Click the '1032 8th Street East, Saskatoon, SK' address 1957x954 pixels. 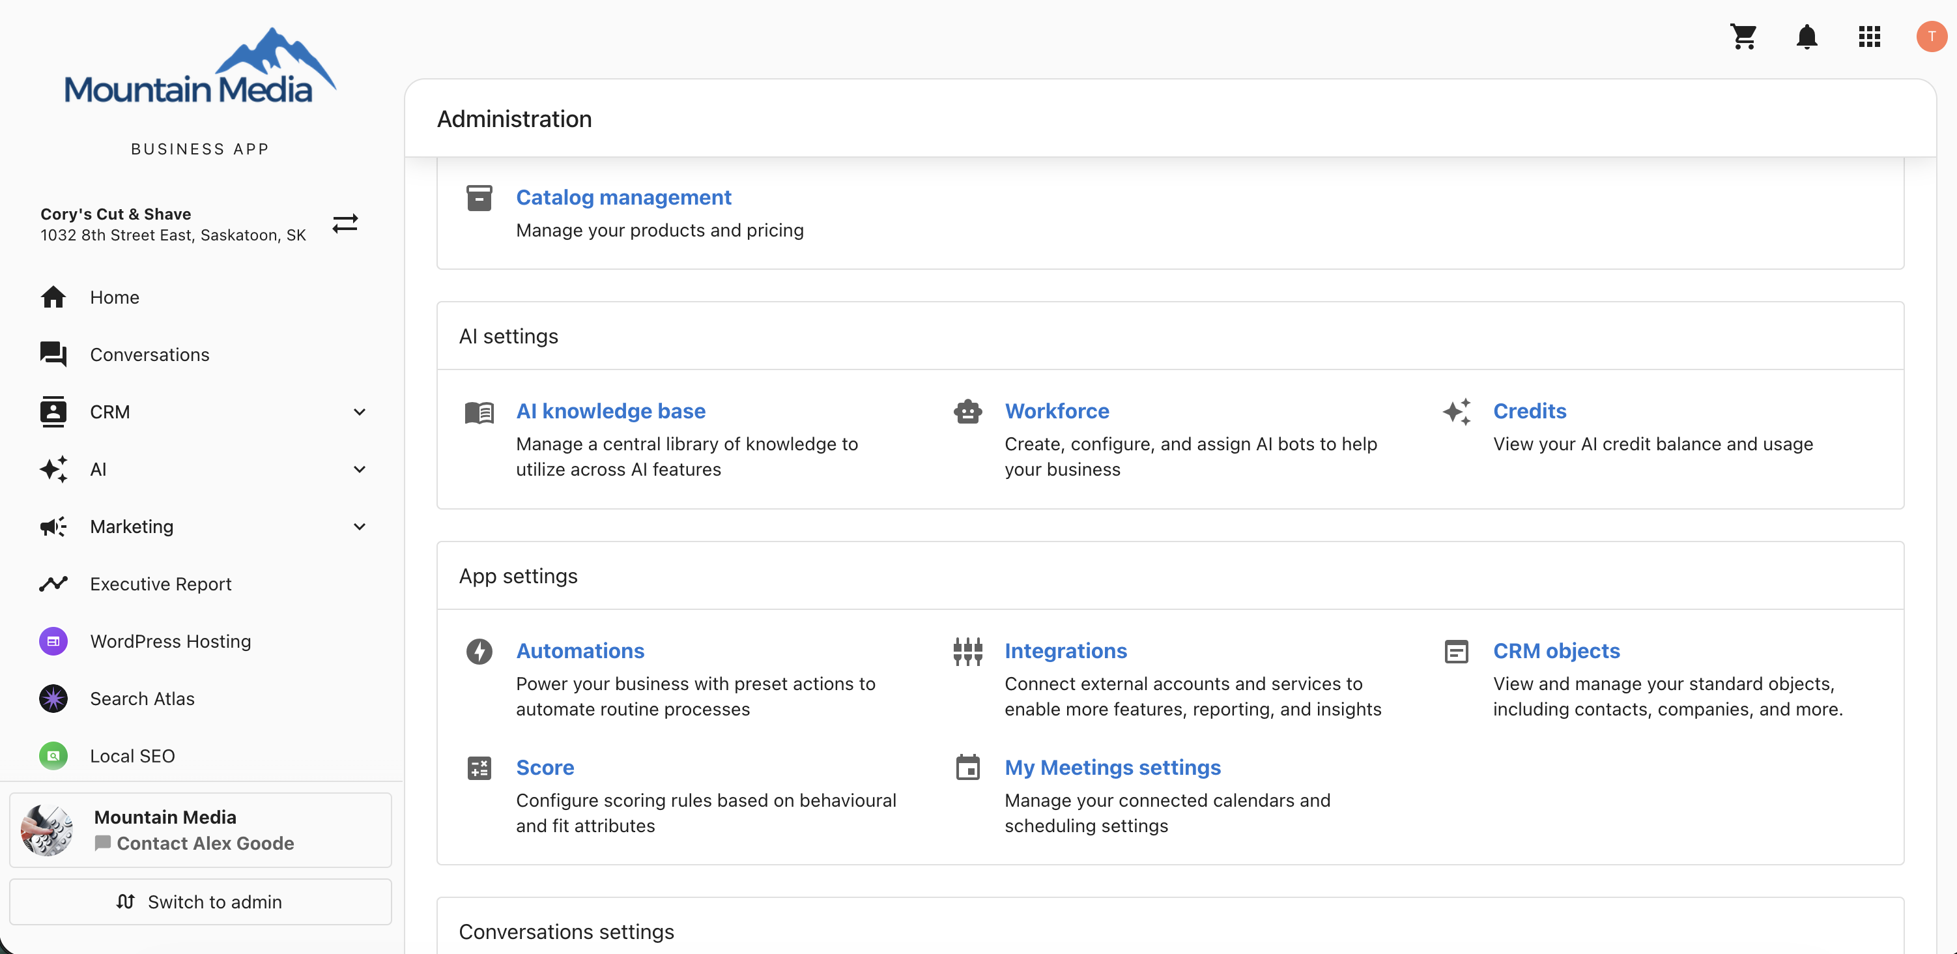(x=173, y=236)
